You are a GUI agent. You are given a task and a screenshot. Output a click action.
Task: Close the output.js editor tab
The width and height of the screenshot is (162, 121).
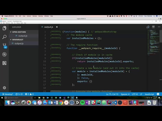coord(57,27)
